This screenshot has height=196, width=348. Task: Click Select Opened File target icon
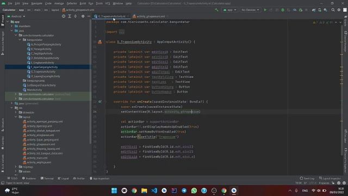tap(64, 16)
